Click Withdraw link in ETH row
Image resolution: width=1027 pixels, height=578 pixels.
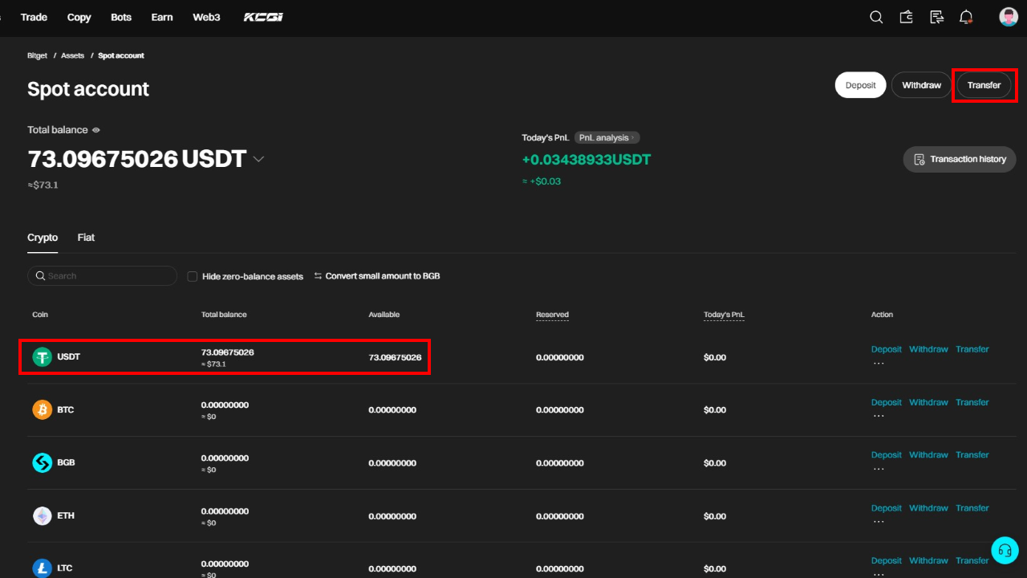(x=928, y=508)
